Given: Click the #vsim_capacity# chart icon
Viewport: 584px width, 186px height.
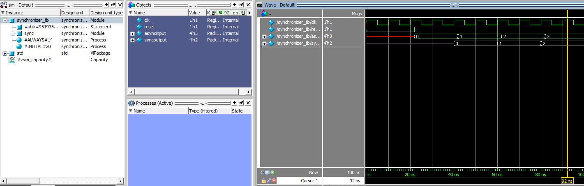Looking at the screenshot, I should point(12,60).
